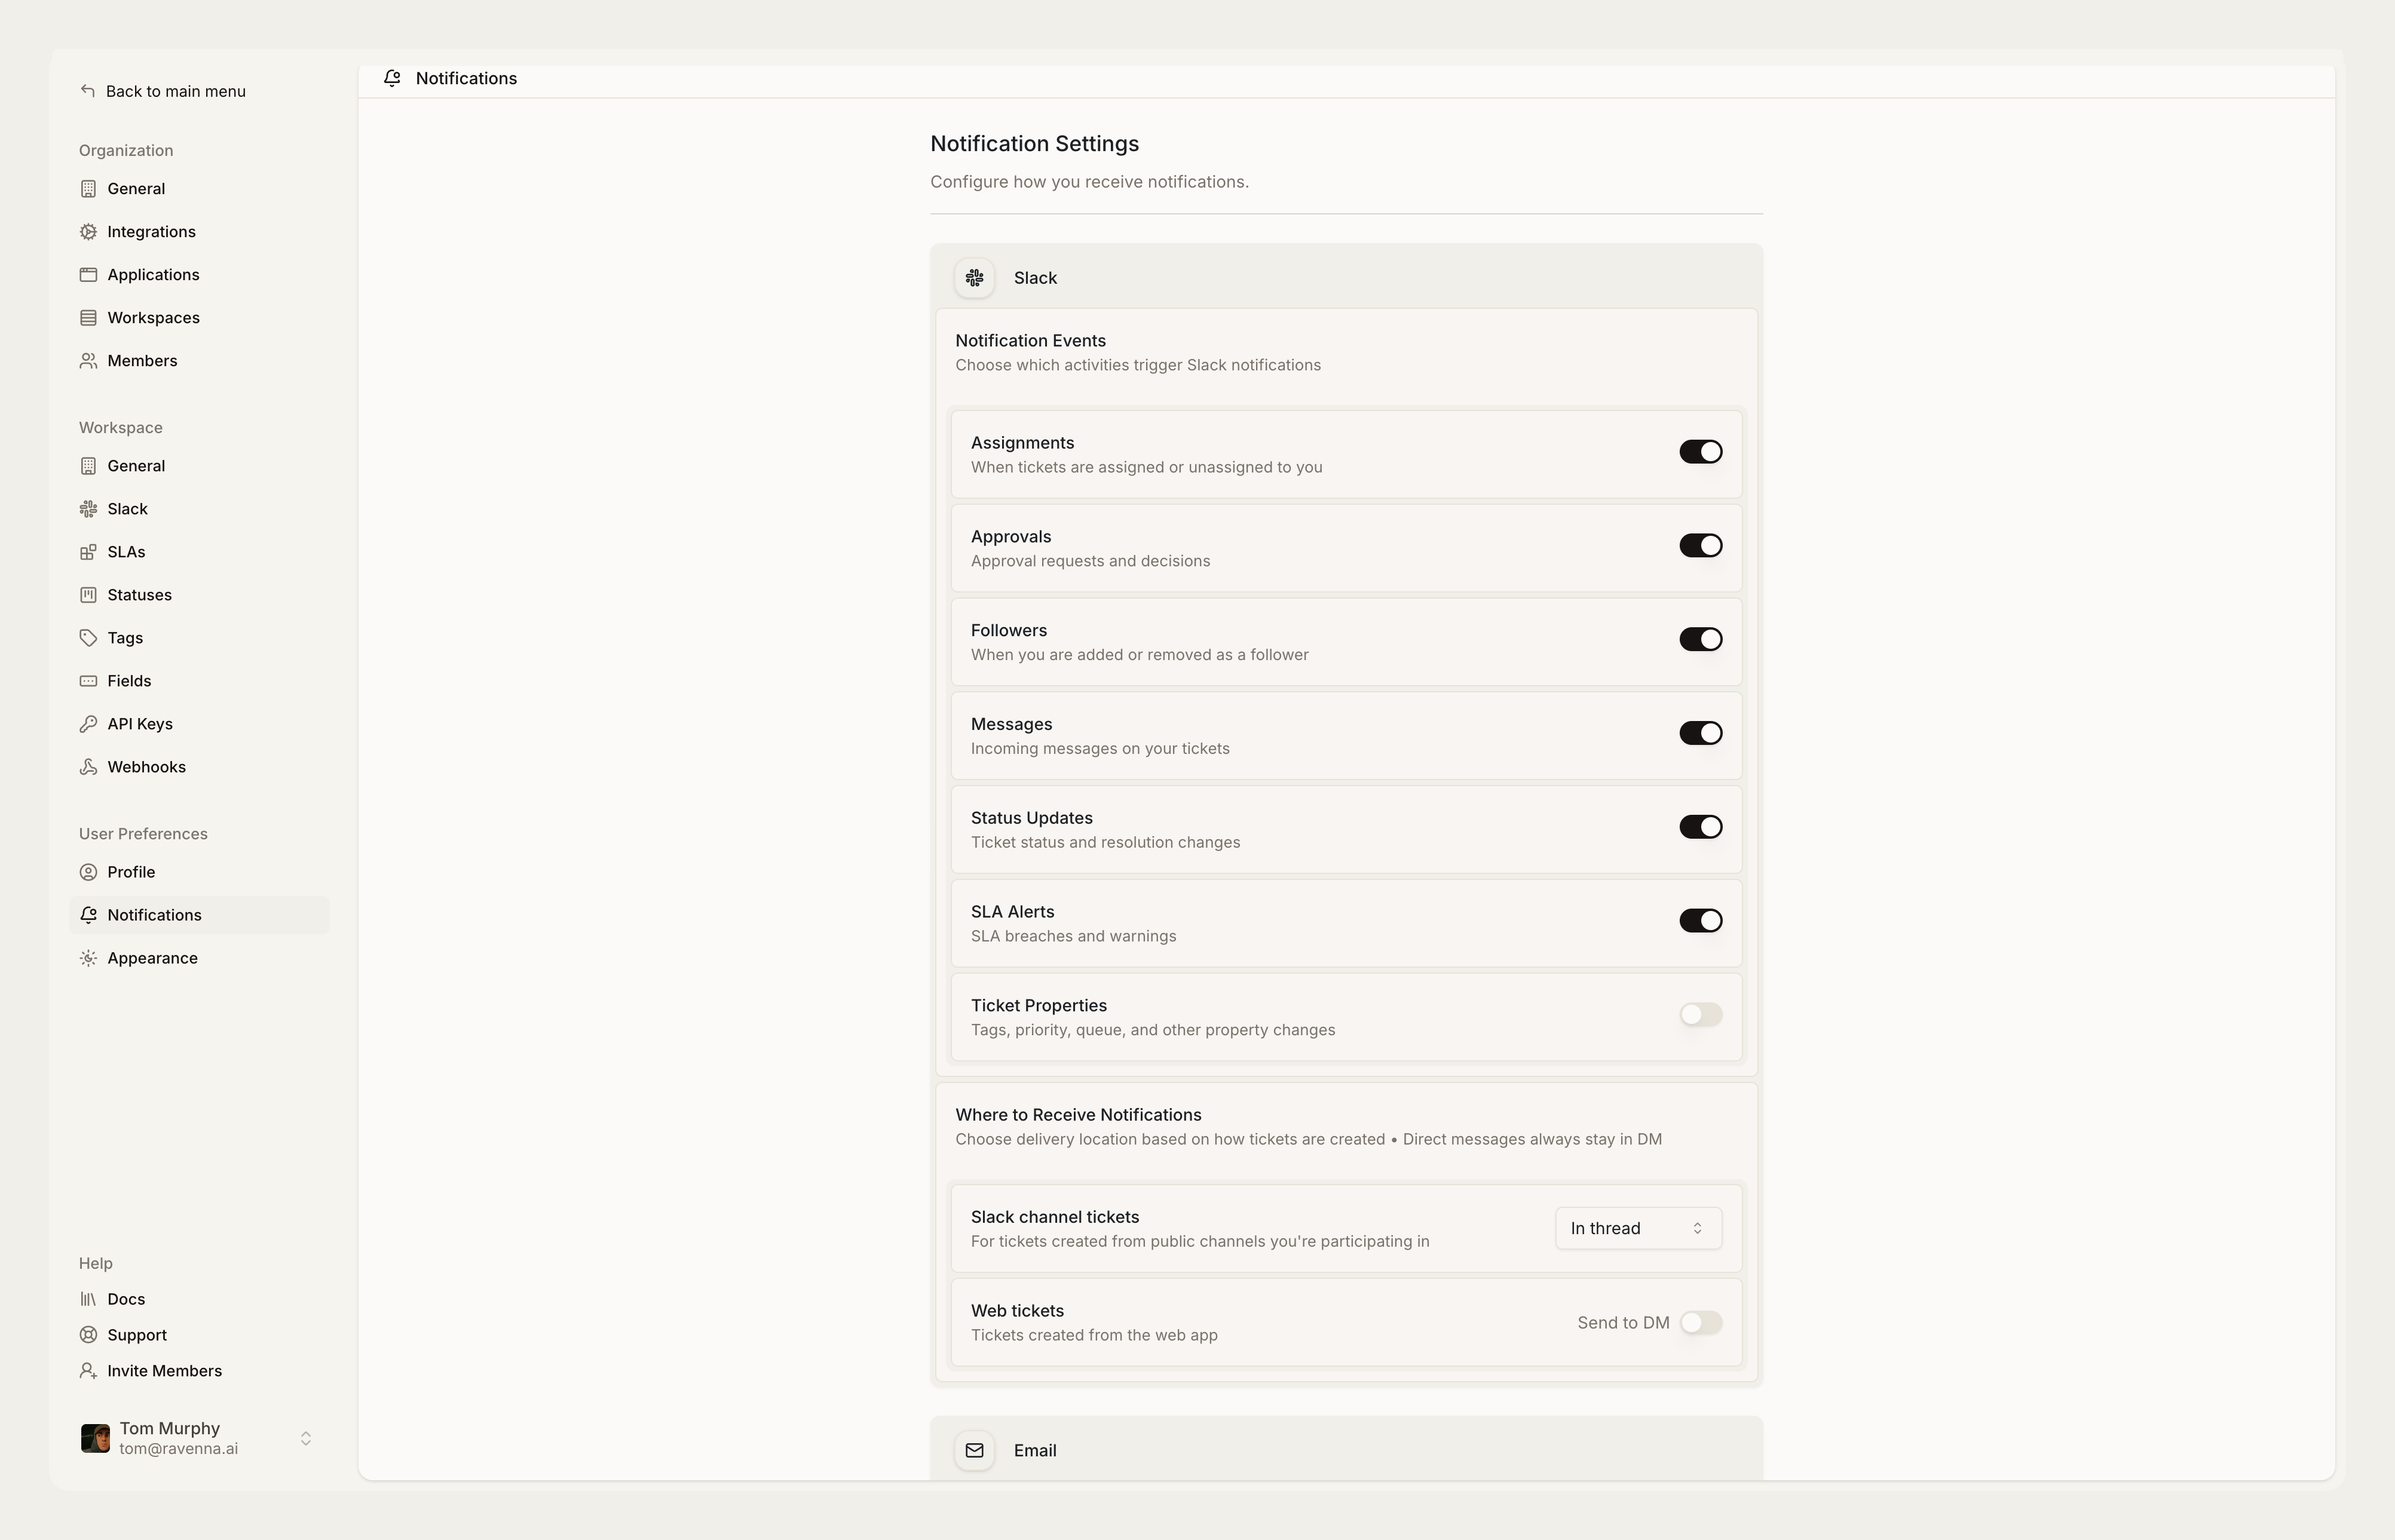The width and height of the screenshot is (2395, 1540).
Task: Open the In thread dropdown
Action: pos(1637,1229)
